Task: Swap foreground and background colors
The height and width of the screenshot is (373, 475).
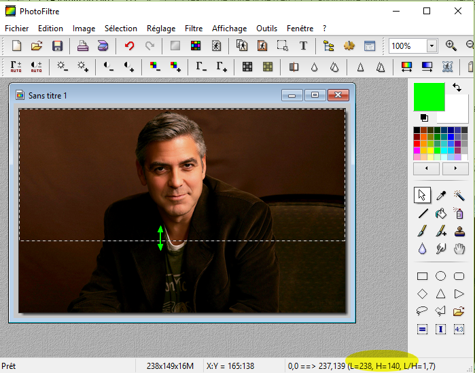Action: (x=457, y=88)
